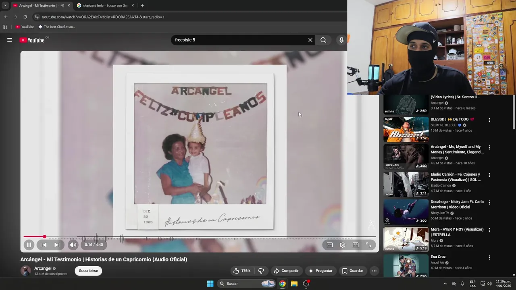Image resolution: width=516 pixels, height=290 pixels.
Task: Focus the 'freestyle 5' search field
Action: pos(238,40)
